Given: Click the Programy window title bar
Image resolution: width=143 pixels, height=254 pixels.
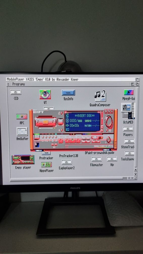Looking at the screenshot, I should [x=70, y=84].
